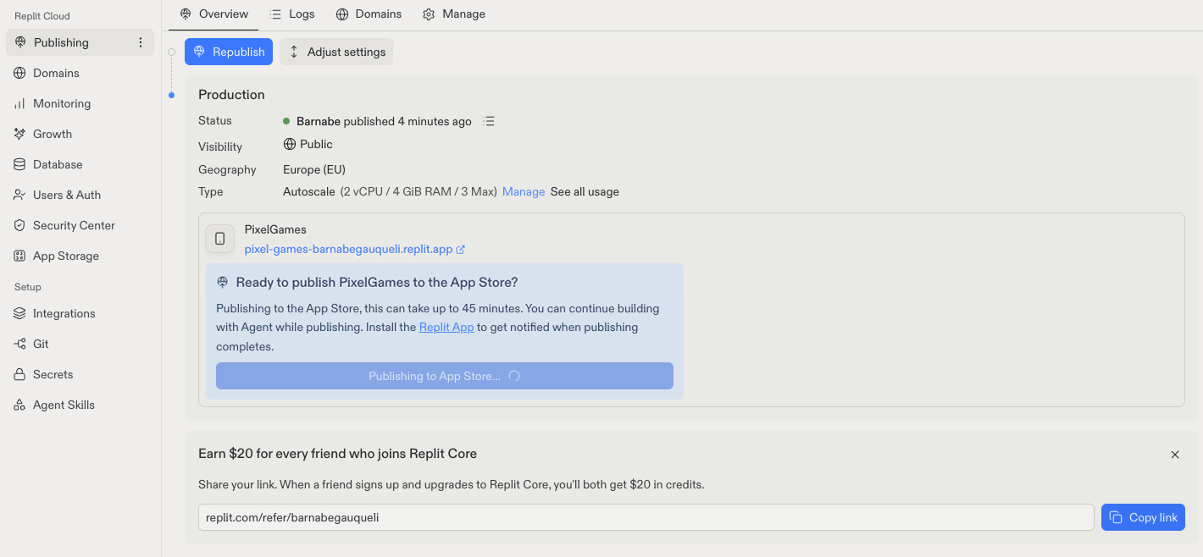Click the 'Production' heading
1203x557 pixels.
pos(231,95)
